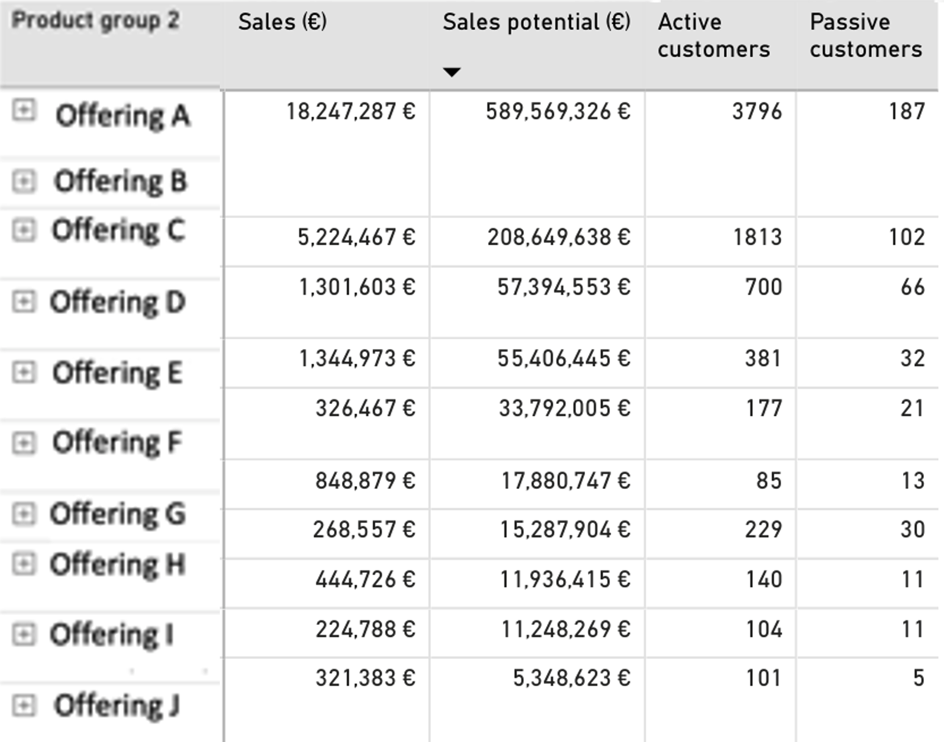Expand the Offering A row
Viewport: 944px width, 742px height.
point(24,110)
